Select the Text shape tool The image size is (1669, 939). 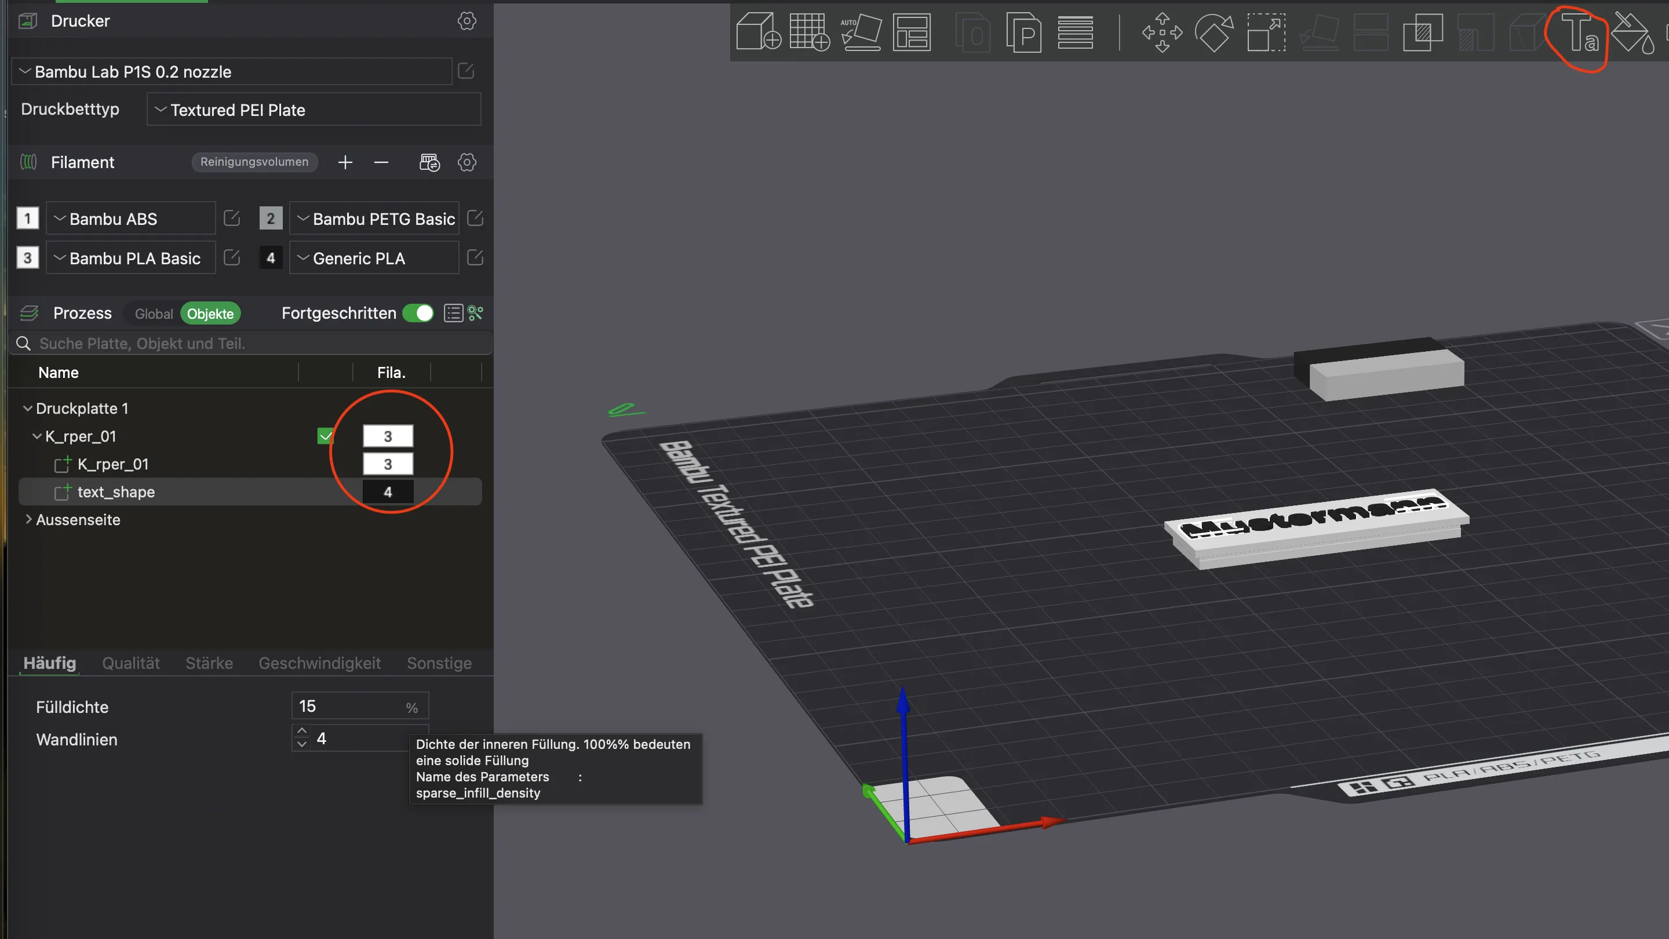click(1580, 32)
